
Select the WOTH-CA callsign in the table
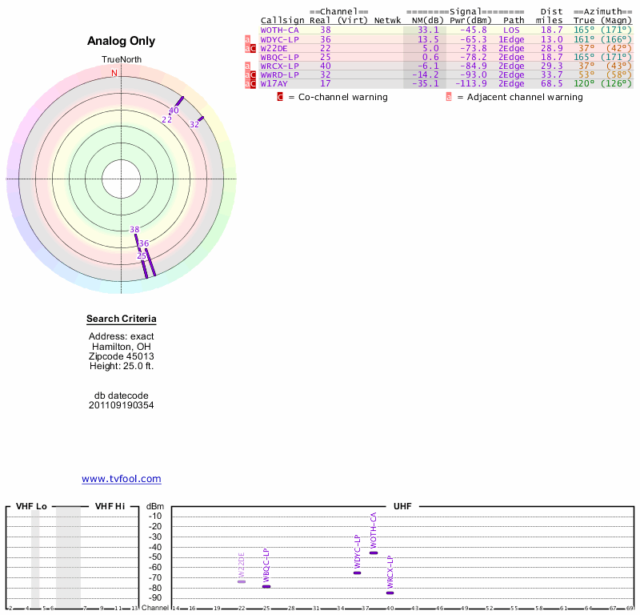tap(279, 30)
